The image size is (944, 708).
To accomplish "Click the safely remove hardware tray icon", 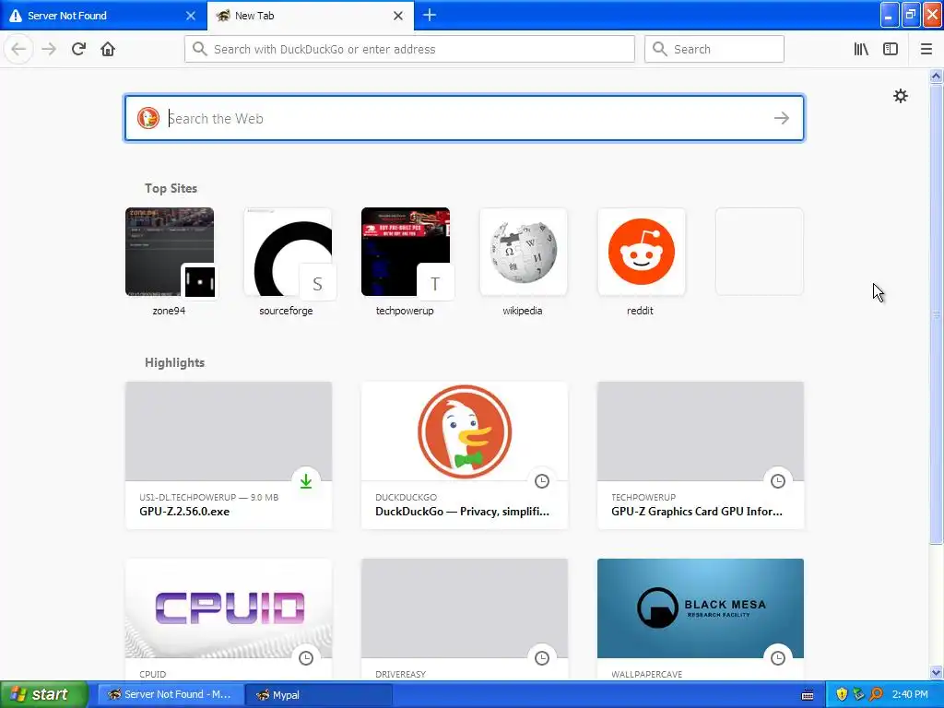I will 858,695.
